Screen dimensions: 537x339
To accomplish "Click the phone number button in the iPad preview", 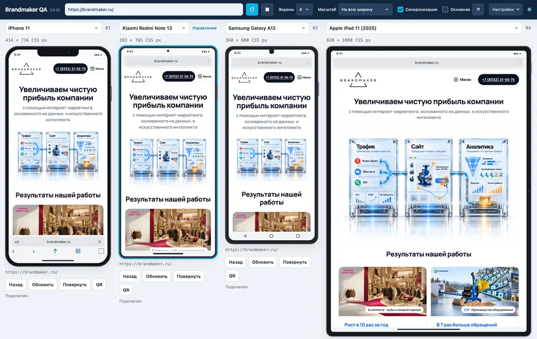I will pos(498,79).
